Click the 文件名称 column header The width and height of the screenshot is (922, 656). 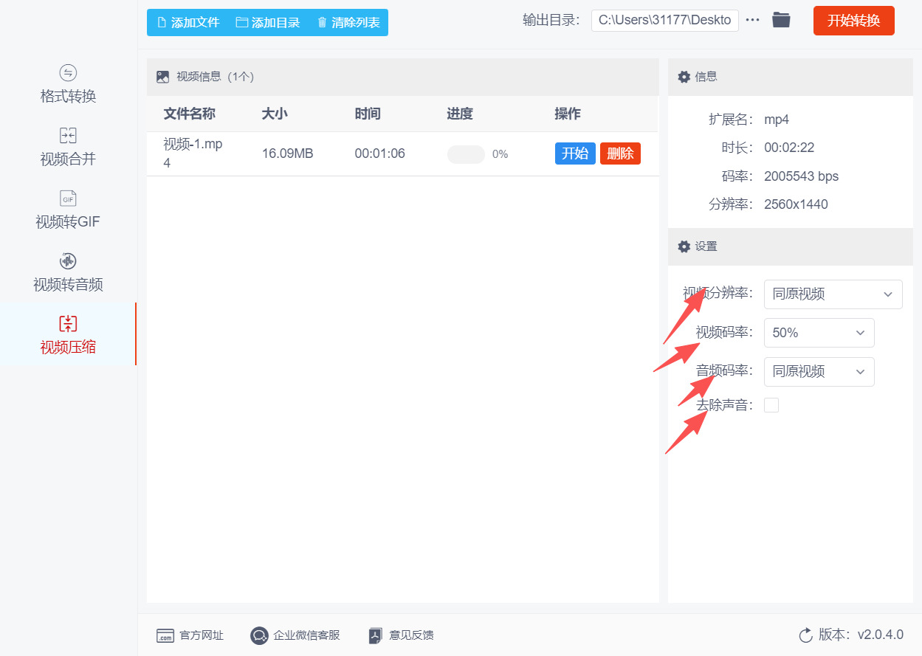[190, 114]
